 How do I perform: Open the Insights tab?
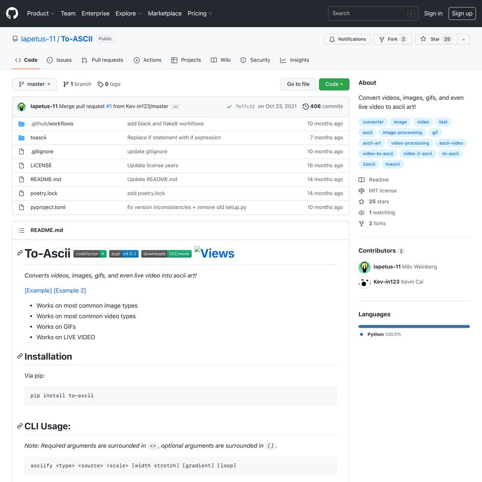click(295, 60)
